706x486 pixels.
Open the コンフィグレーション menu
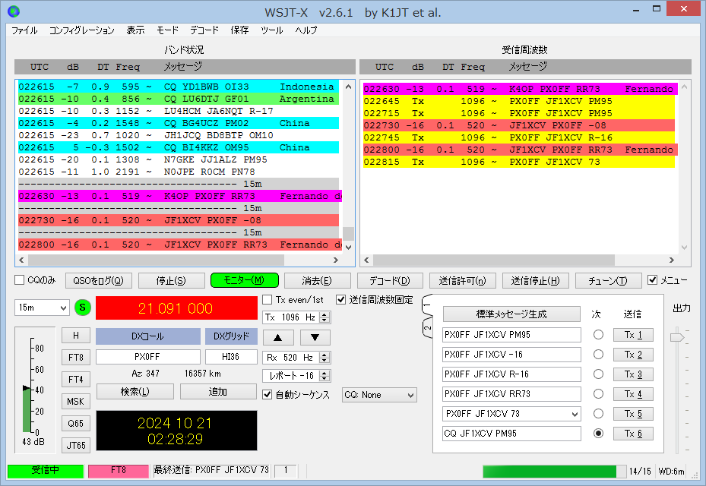click(x=81, y=30)
